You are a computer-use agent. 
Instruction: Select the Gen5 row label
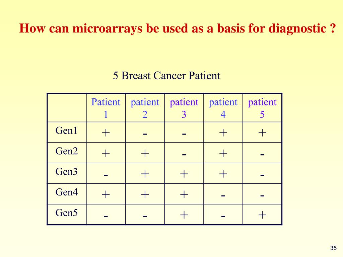(x=67, y=213)
